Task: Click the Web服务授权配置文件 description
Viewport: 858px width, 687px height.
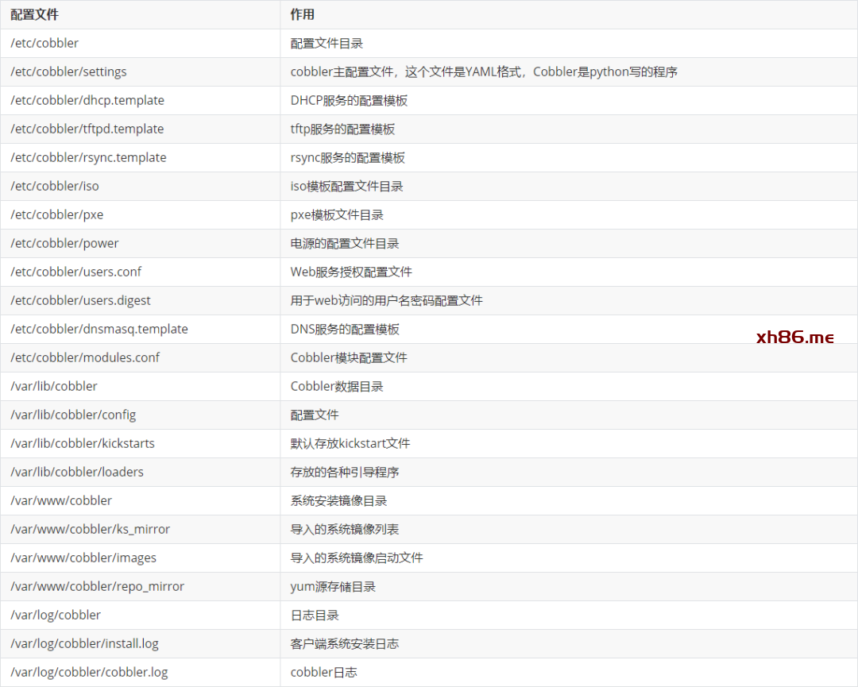Action: click(351, 272)
